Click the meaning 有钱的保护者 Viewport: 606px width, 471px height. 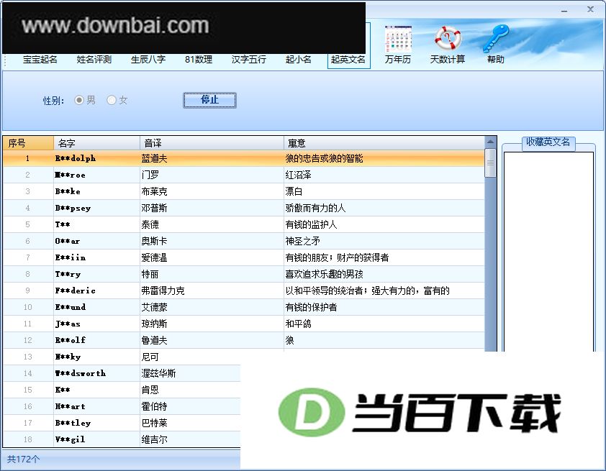point(311,307)
